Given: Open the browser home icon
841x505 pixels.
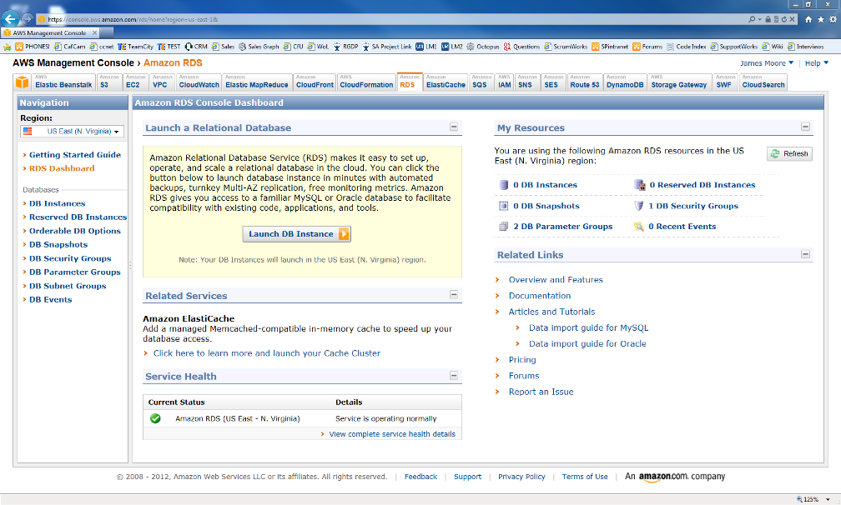Looking at the screenshot, I should pos(808,19).
